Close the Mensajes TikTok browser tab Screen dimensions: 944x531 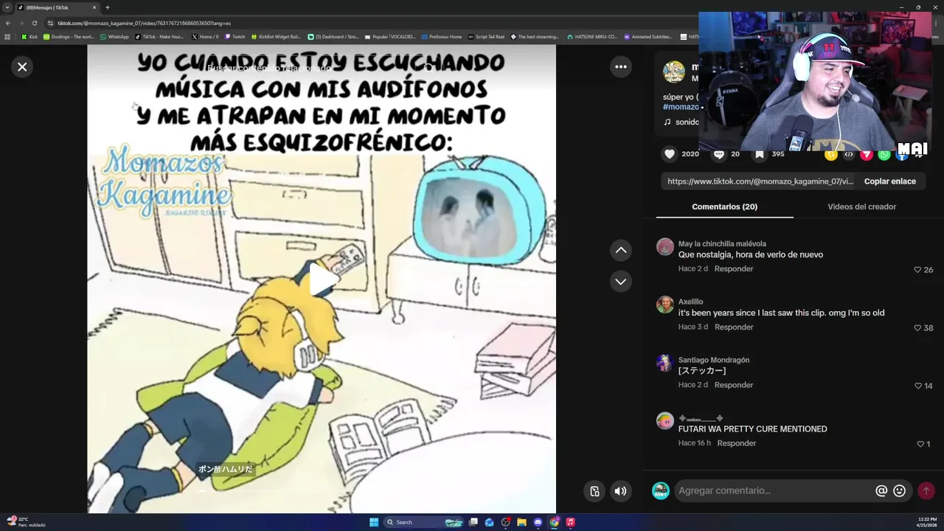94,7
